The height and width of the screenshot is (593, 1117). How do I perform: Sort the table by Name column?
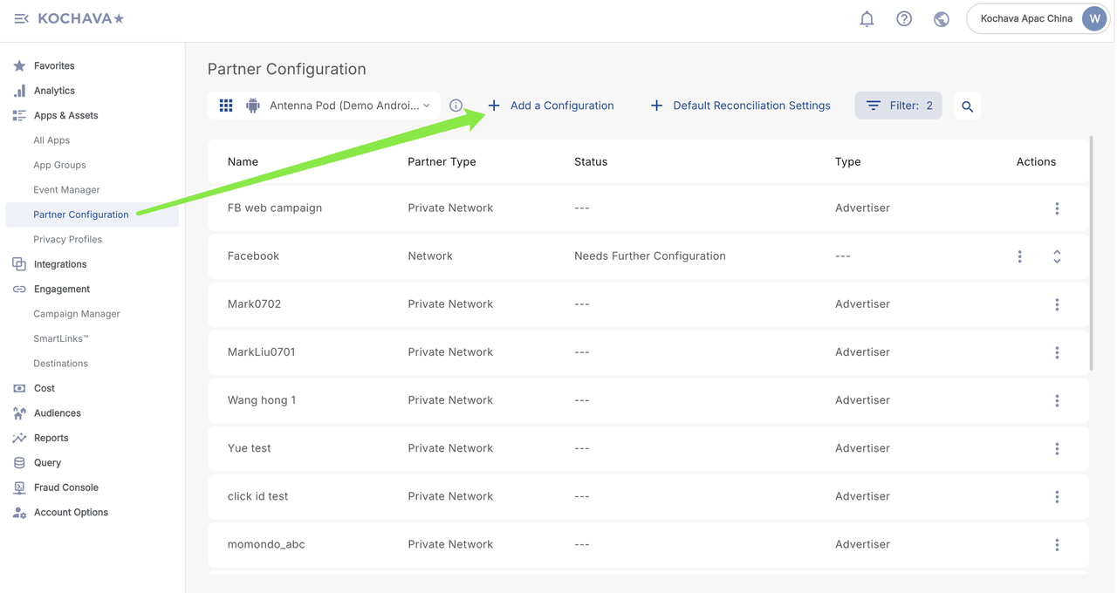(x=243, y=161)
